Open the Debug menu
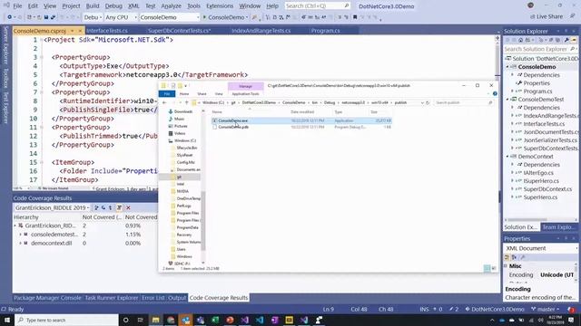581x326 pixels. [113, 6]
